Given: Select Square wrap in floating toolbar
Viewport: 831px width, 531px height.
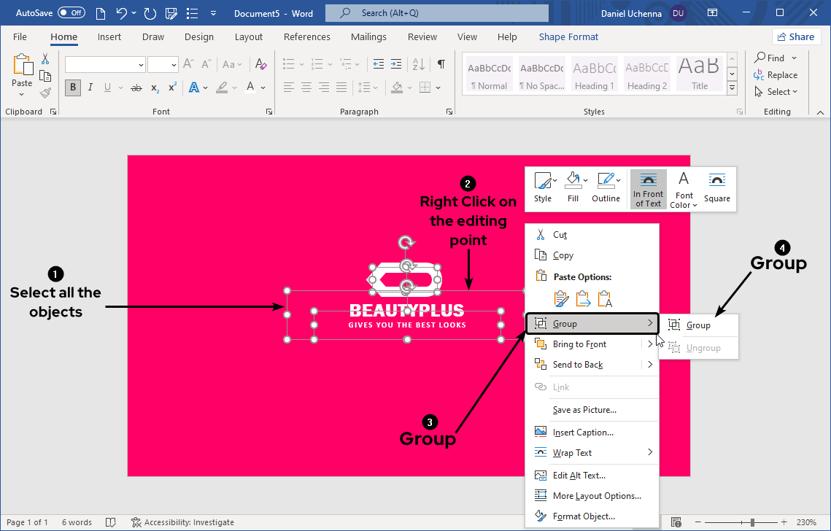Looking at the screenshot, I should pyautogui.click(x=716, y=188).
